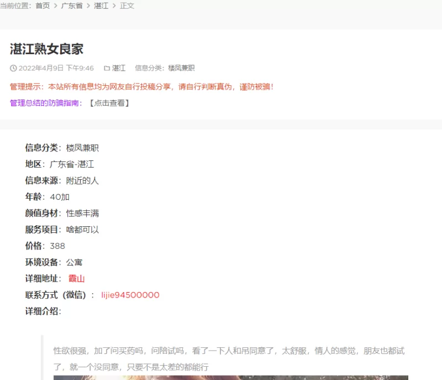Click the red 霞山 address link
The width and height of the screenshot is (442, 380).
(x=76, y=279)
